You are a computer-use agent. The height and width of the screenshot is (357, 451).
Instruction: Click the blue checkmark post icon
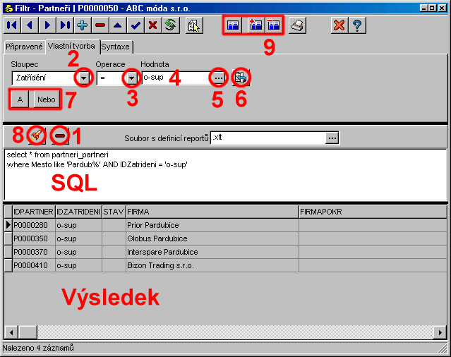pos(136,25)
